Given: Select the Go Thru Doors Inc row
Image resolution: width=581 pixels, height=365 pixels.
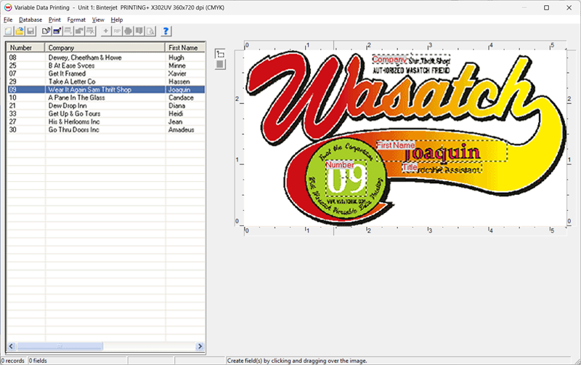Looking at the screenshot, I should pos(106,130).
